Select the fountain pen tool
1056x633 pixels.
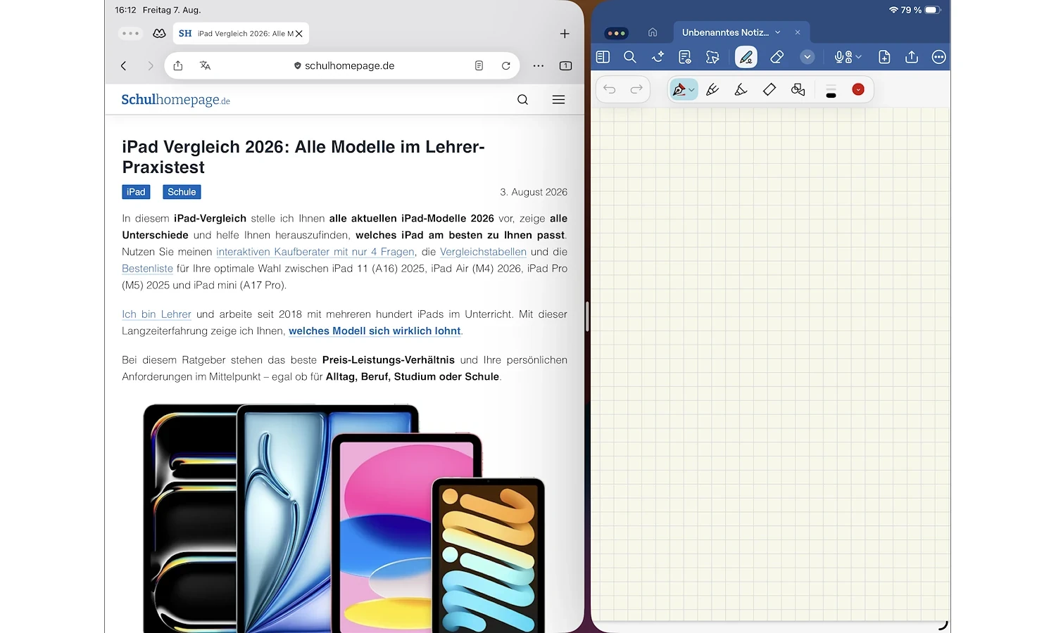pyautogui.click(x=679, y=89)
